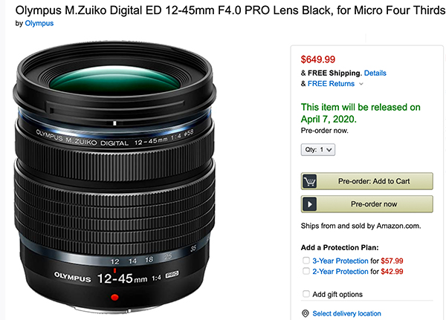Open the Qty quantity dropdown
This screenshot has width=446, height=320.
[x=318, y=149]
